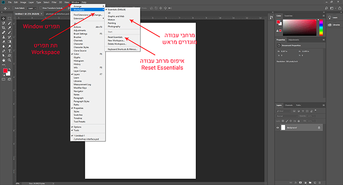This screenshot has height=185, width=343.
Task: Select the Move tool in toolbar
Action: [x=4, y=19]
